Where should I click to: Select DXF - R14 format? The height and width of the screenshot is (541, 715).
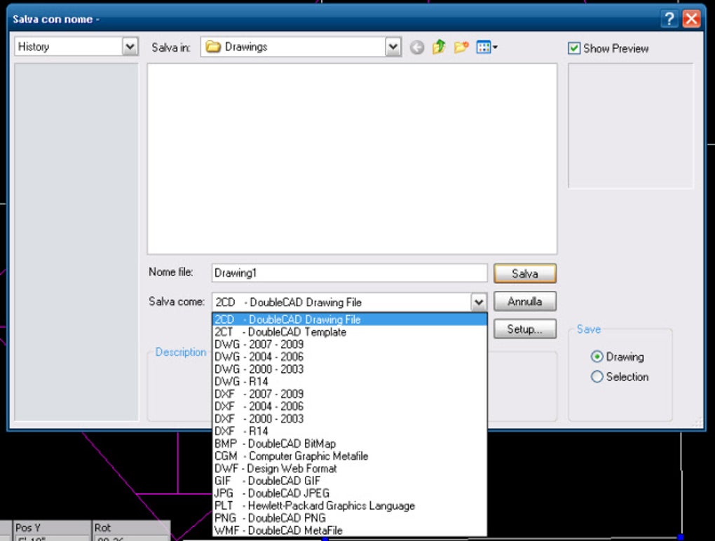350,431
